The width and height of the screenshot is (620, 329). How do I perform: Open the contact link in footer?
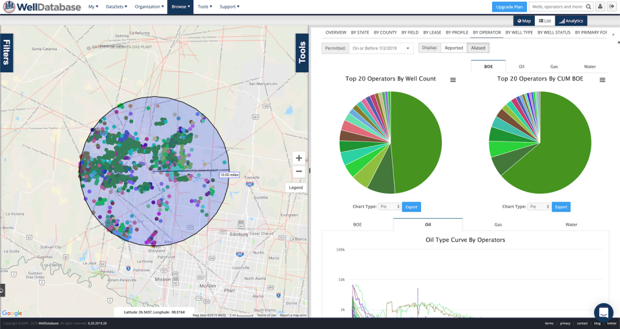click(582, 323)
